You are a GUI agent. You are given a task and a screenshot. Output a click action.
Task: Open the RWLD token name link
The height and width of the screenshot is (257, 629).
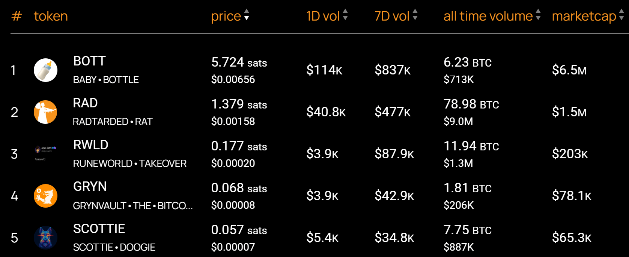point(90,145)
